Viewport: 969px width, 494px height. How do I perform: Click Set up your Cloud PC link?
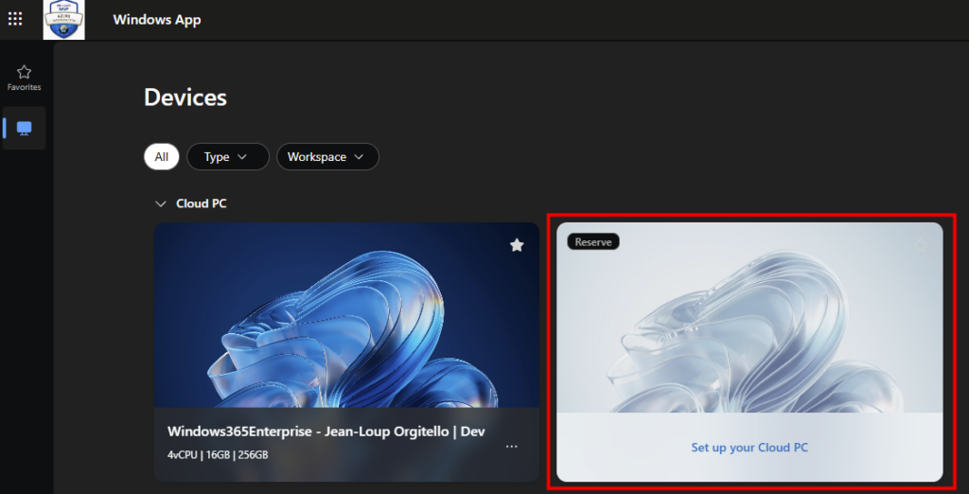[749, 448]
